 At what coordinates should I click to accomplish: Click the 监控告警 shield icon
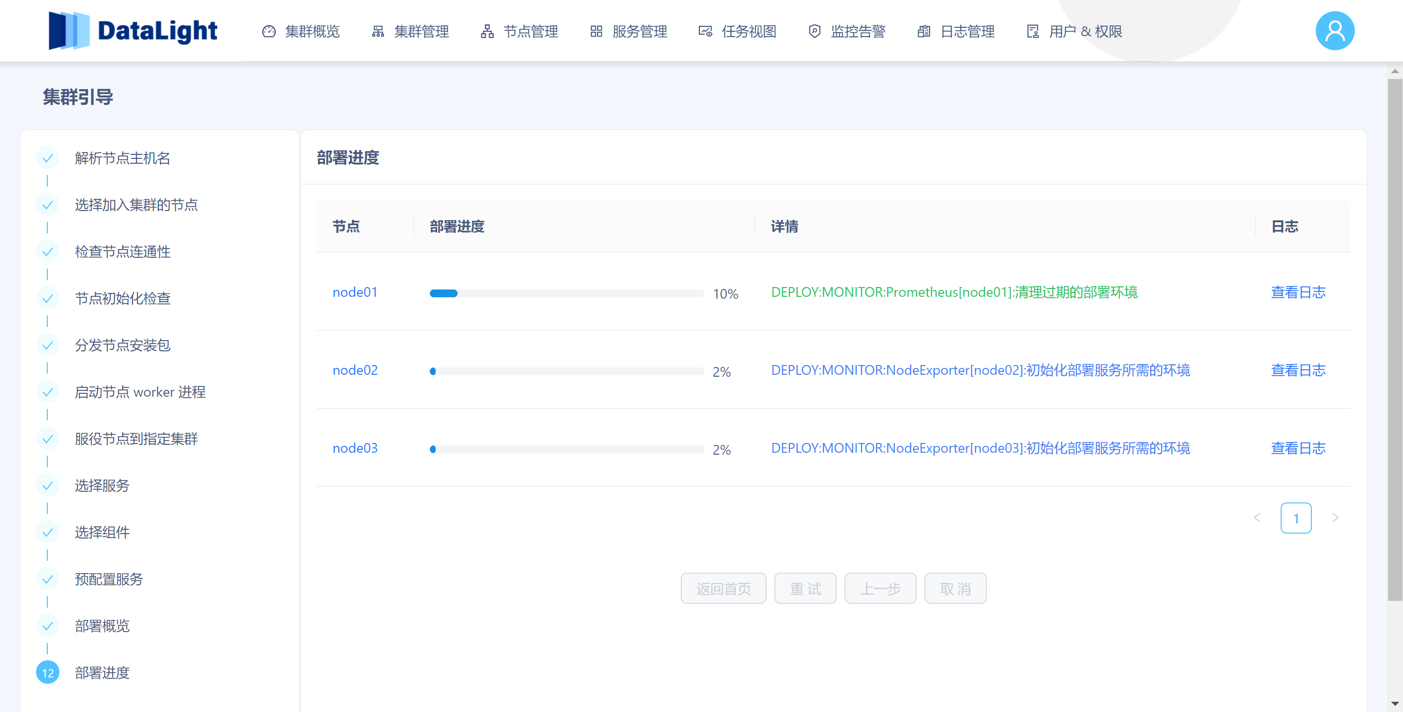click(x=815, y=32)
